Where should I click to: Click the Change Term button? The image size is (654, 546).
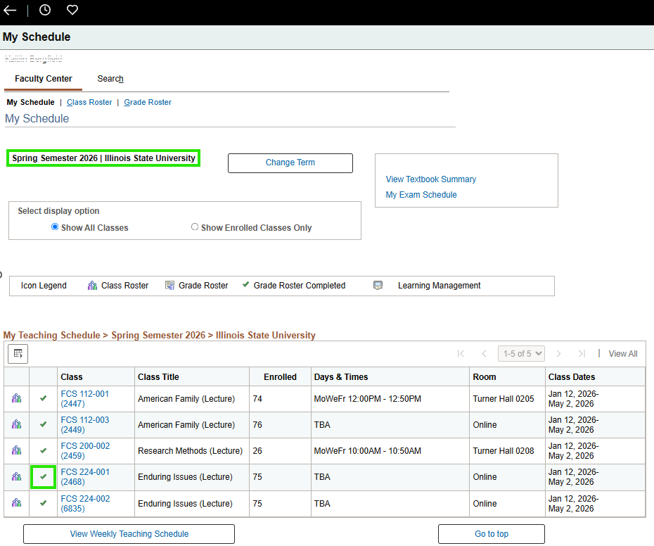click(290, 163)
